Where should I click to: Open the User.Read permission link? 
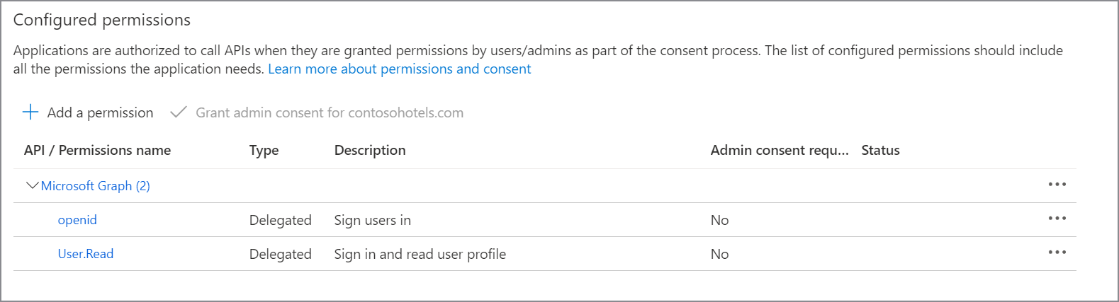point(85,254)
